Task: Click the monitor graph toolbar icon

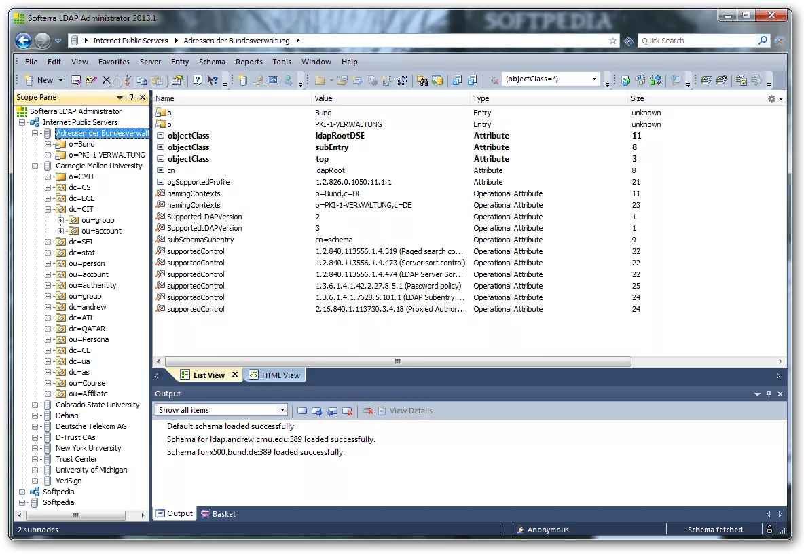Action: (273, 80)
